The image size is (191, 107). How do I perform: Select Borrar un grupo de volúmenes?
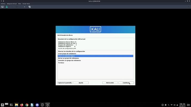coord(95,58)
